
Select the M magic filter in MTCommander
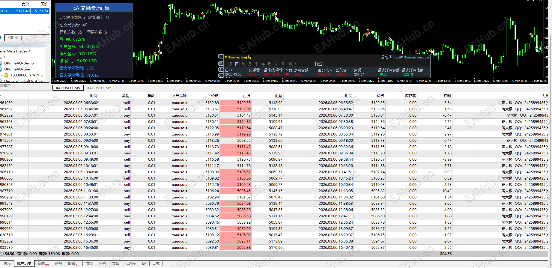(276, 64)
